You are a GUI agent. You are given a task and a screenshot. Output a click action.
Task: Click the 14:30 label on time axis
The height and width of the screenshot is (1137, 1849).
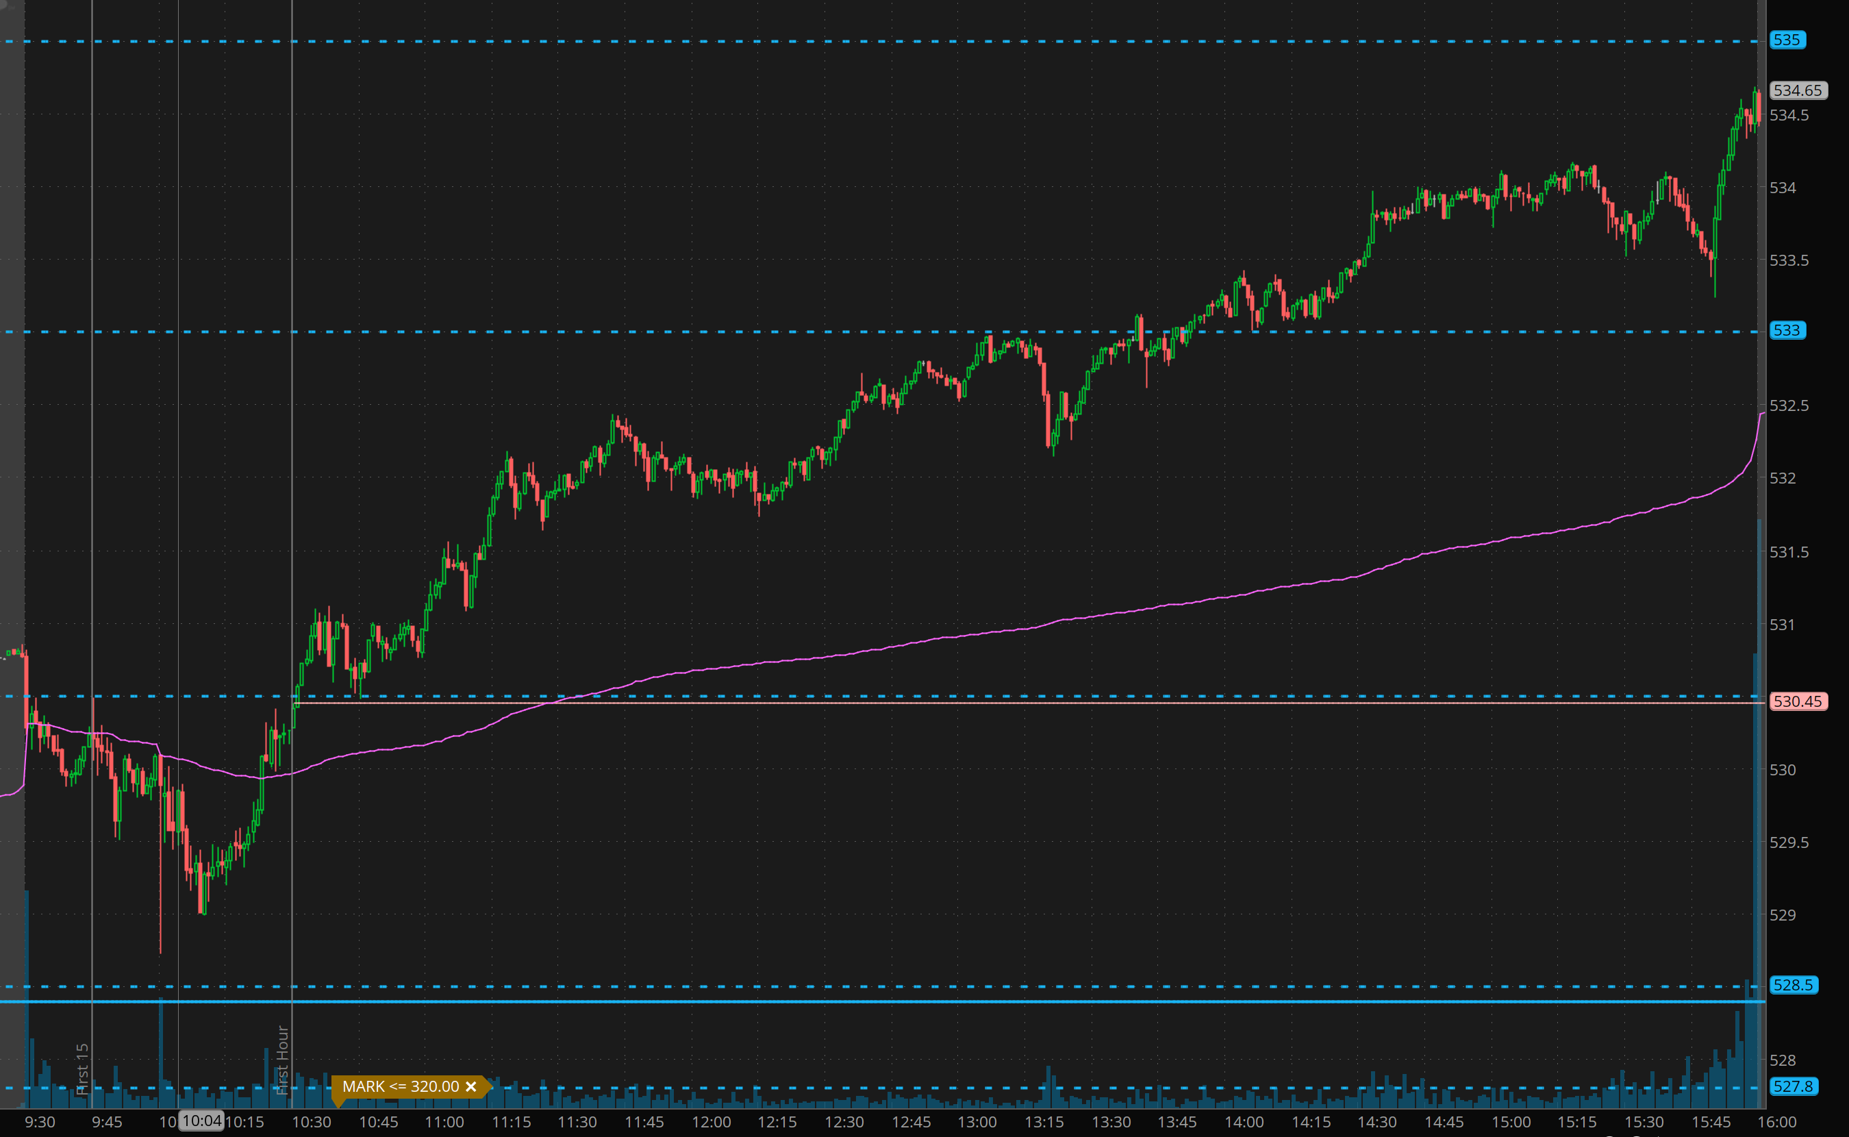pyautogui.click(x=1377, y=1122)
